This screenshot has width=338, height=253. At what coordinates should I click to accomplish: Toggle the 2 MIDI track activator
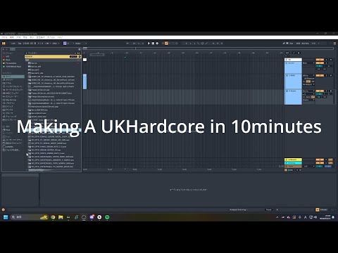(320, 75)
